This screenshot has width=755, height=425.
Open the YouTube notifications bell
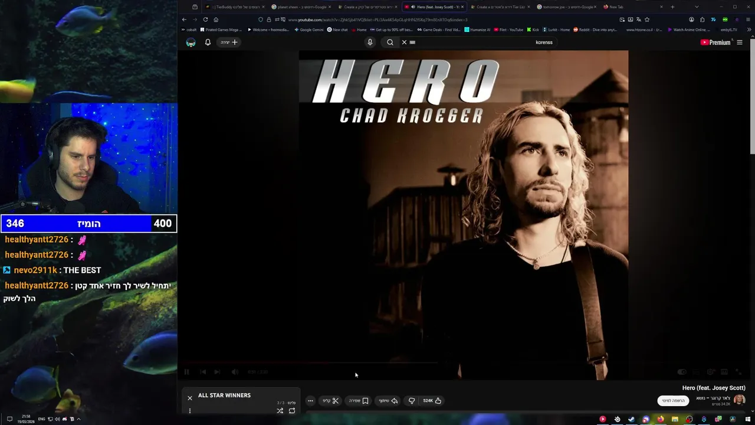click(208, 42)
